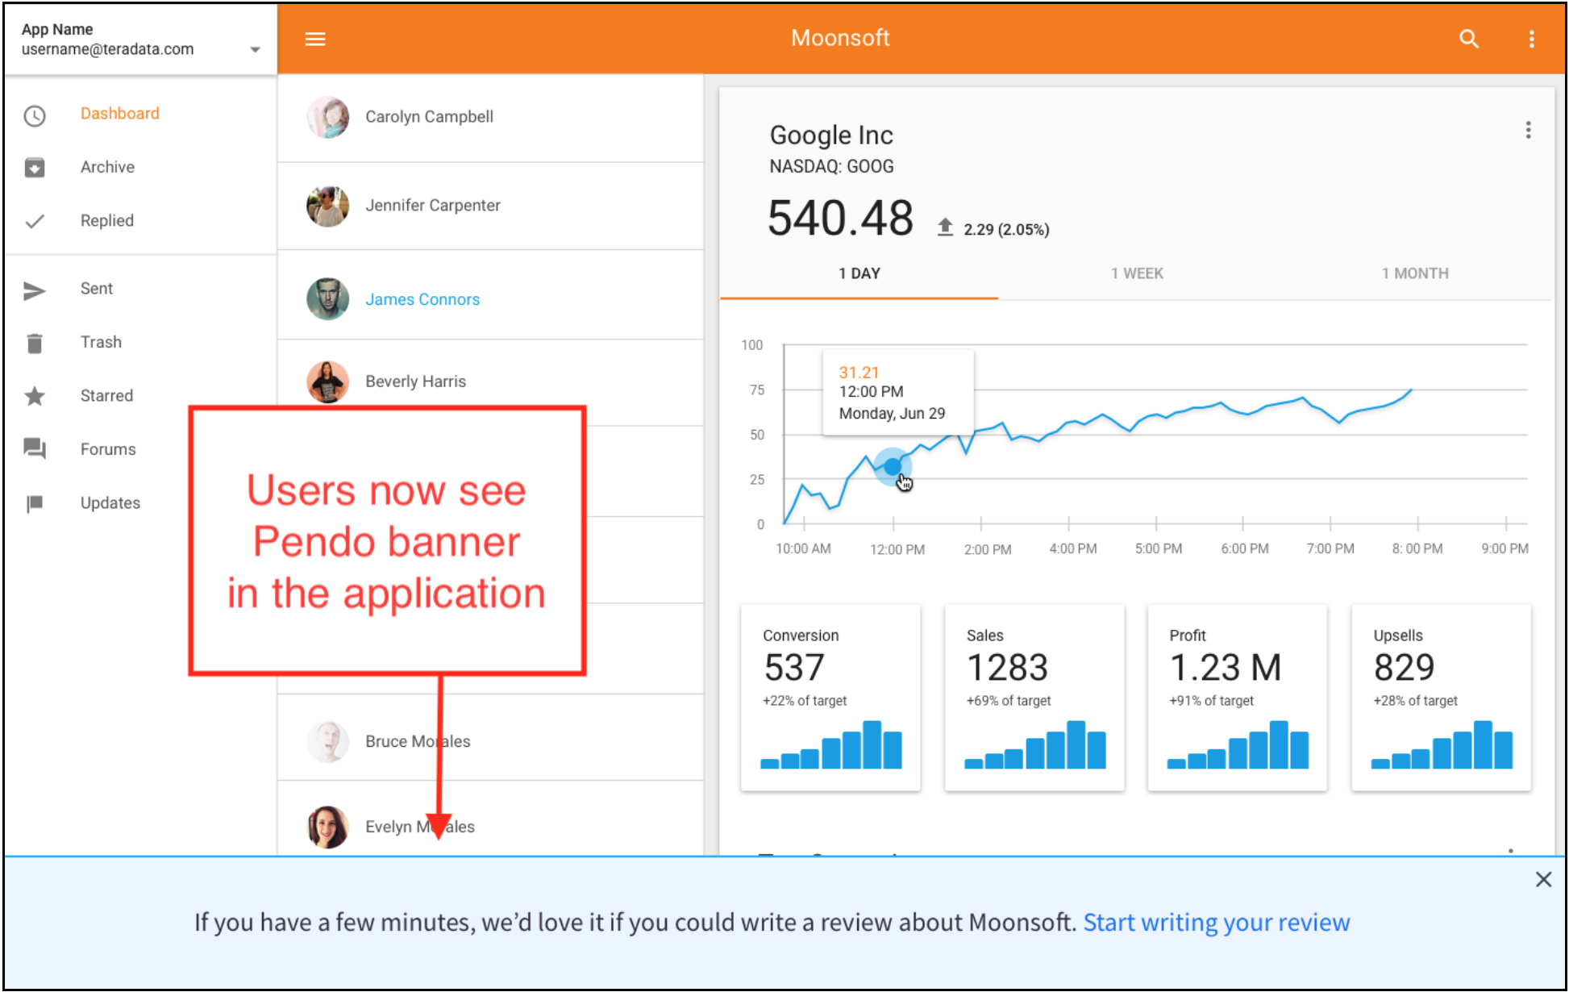Click the Dashboard clock icon
This screenshot has height=992, width=1569.
[x=35, y=116]
